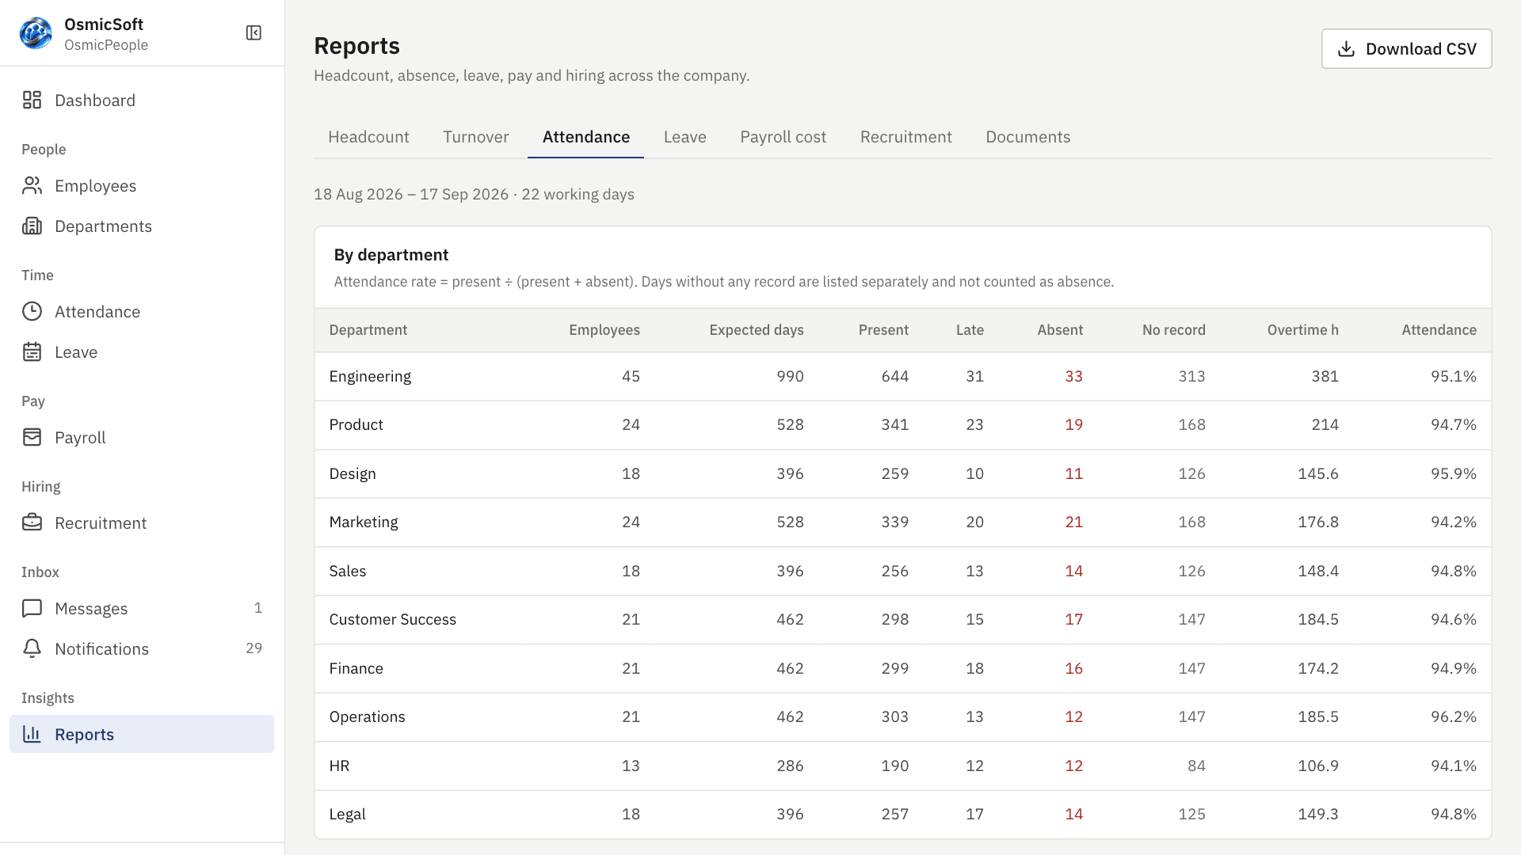Click the Notifications bell icon
1521x855 pixels.
(x=32, y=648)
